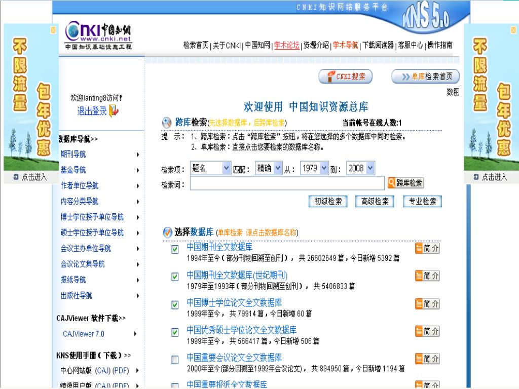Click the 跨库检索 search button
519x389 pixels.
point(406,183)
